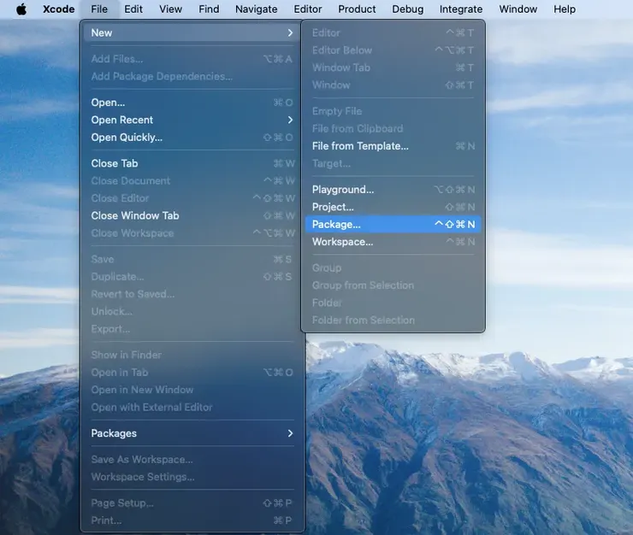Click Unlock... menu item
Image resolution: width=633 pixels, height=535 pixels.
(192, 311)
